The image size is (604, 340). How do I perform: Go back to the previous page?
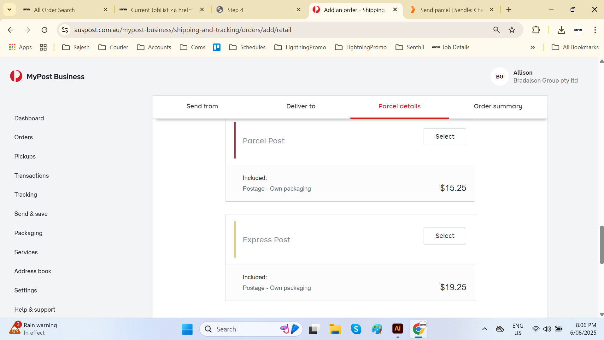[x=10, y=30]
